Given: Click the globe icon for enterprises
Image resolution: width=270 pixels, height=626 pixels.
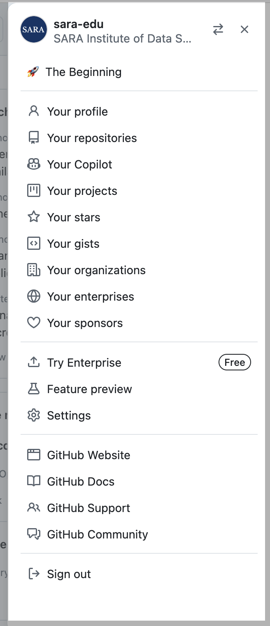Looking at the screenshot, I should [33, 296].
